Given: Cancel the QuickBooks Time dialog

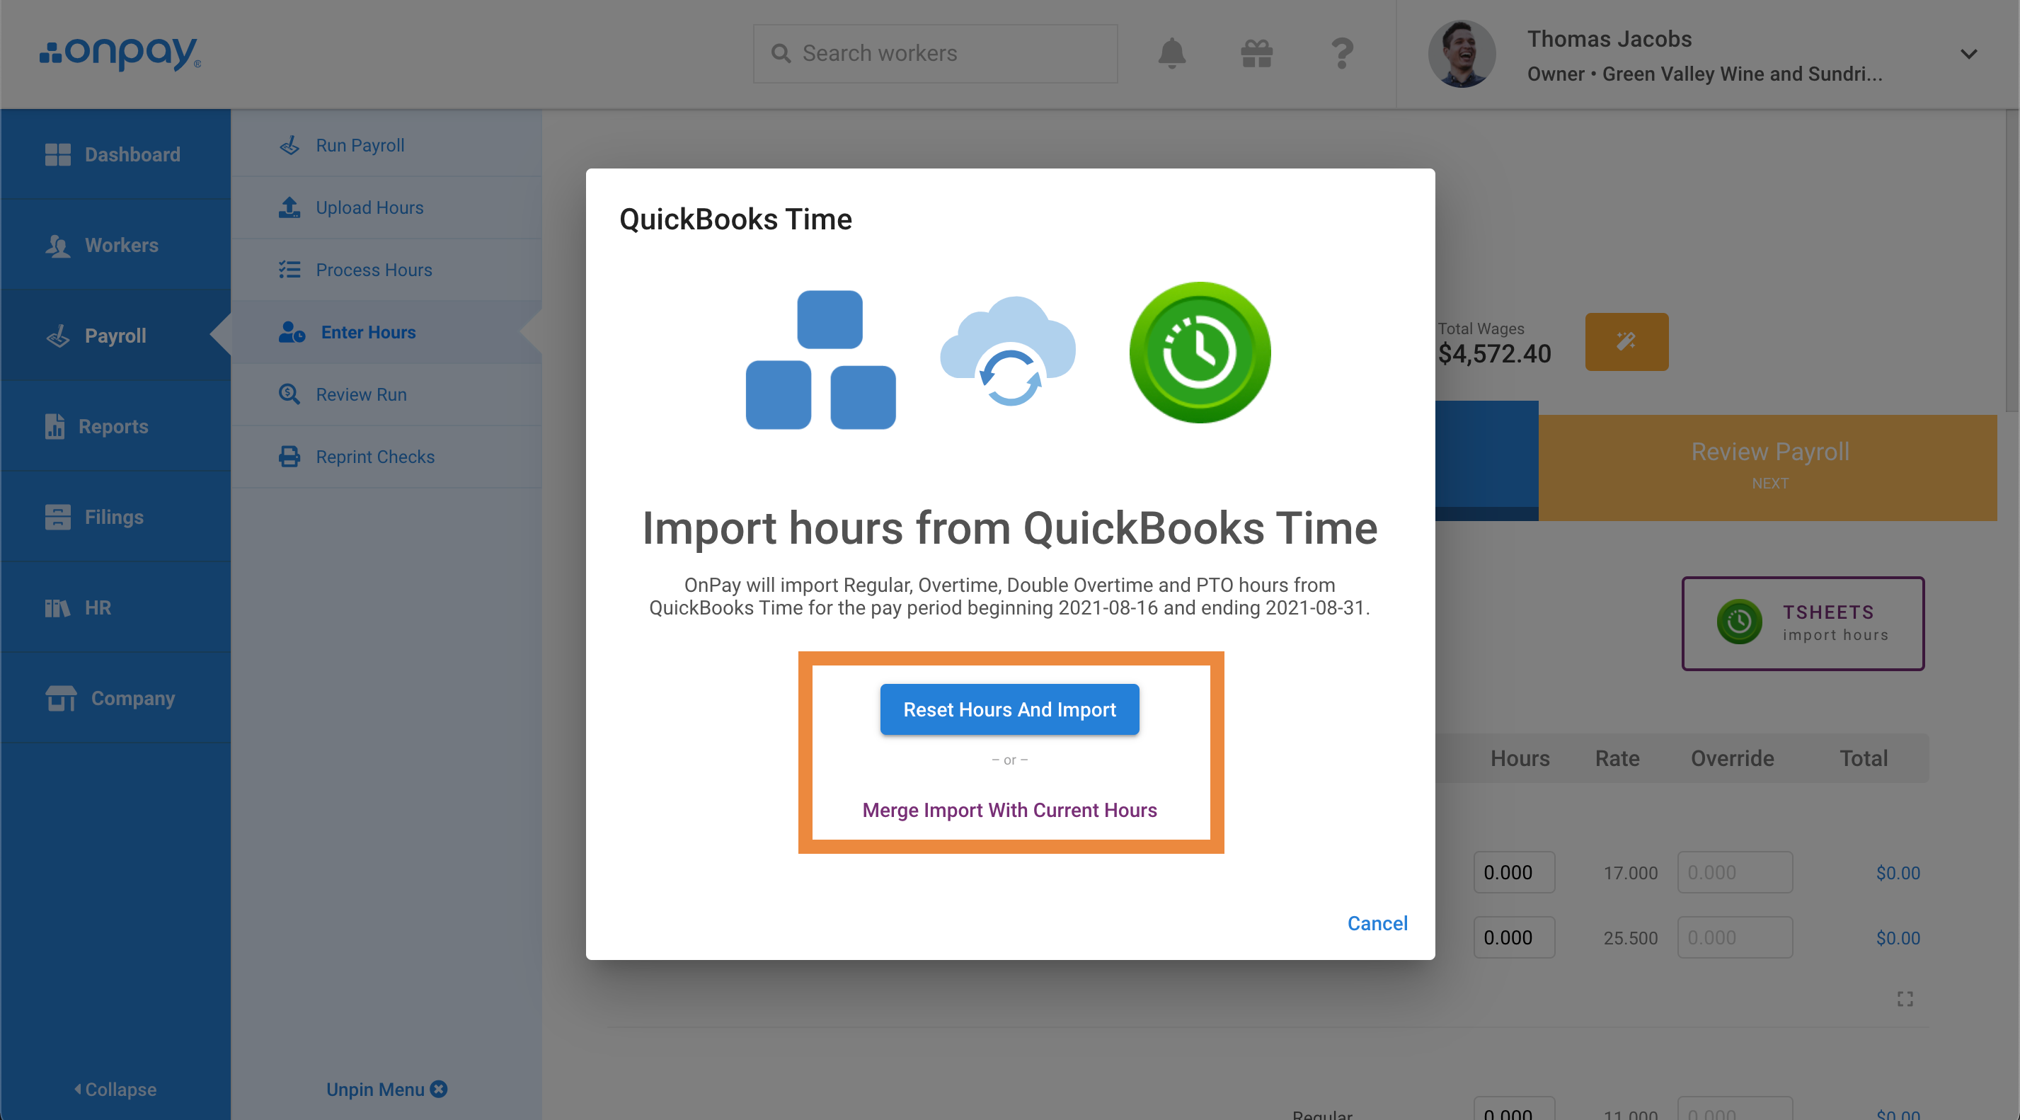Looking at the screenshot, I should (x=1377, y=923).
